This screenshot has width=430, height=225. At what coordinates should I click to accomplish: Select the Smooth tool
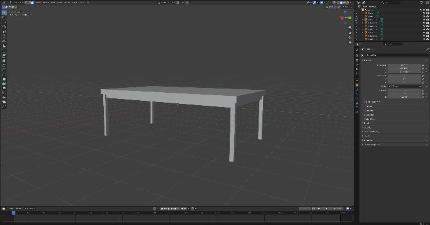point(4,88)
